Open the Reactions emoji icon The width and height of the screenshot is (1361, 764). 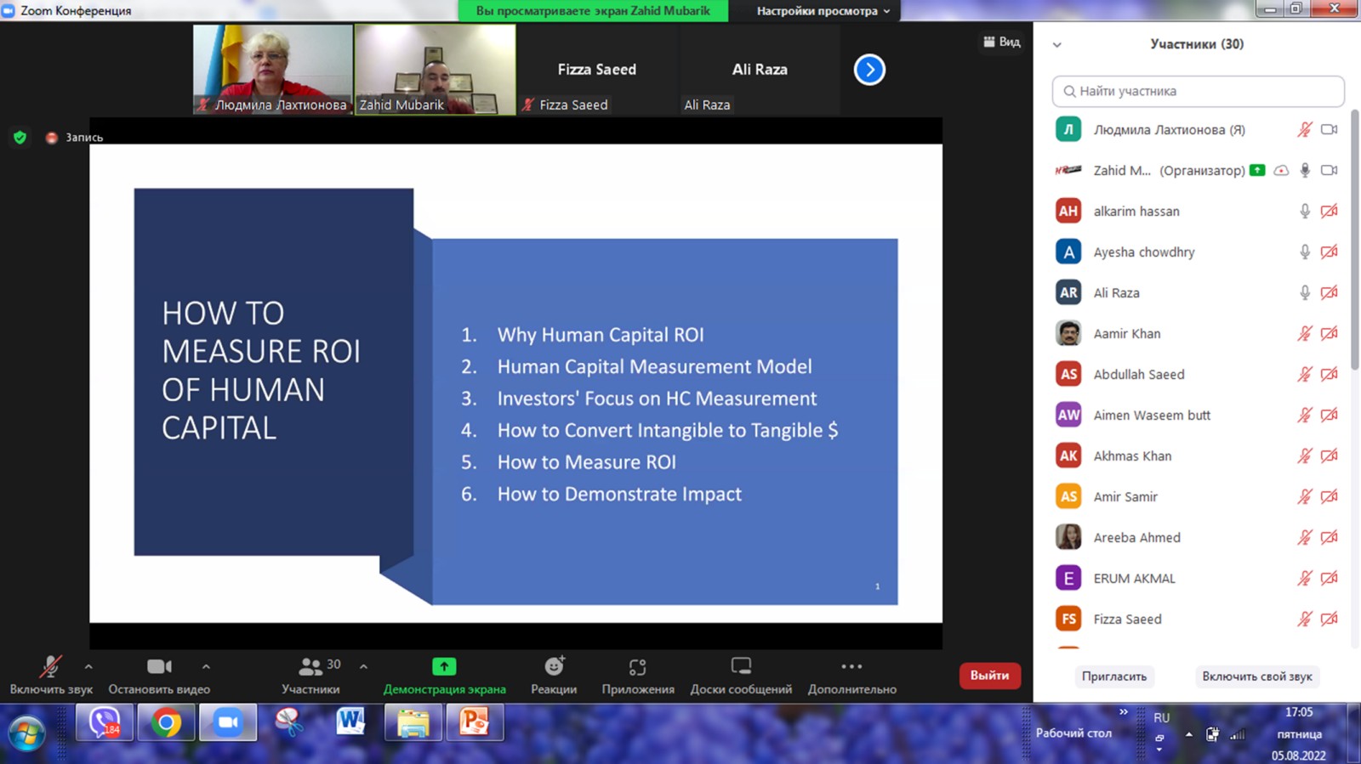pos(554,667)
